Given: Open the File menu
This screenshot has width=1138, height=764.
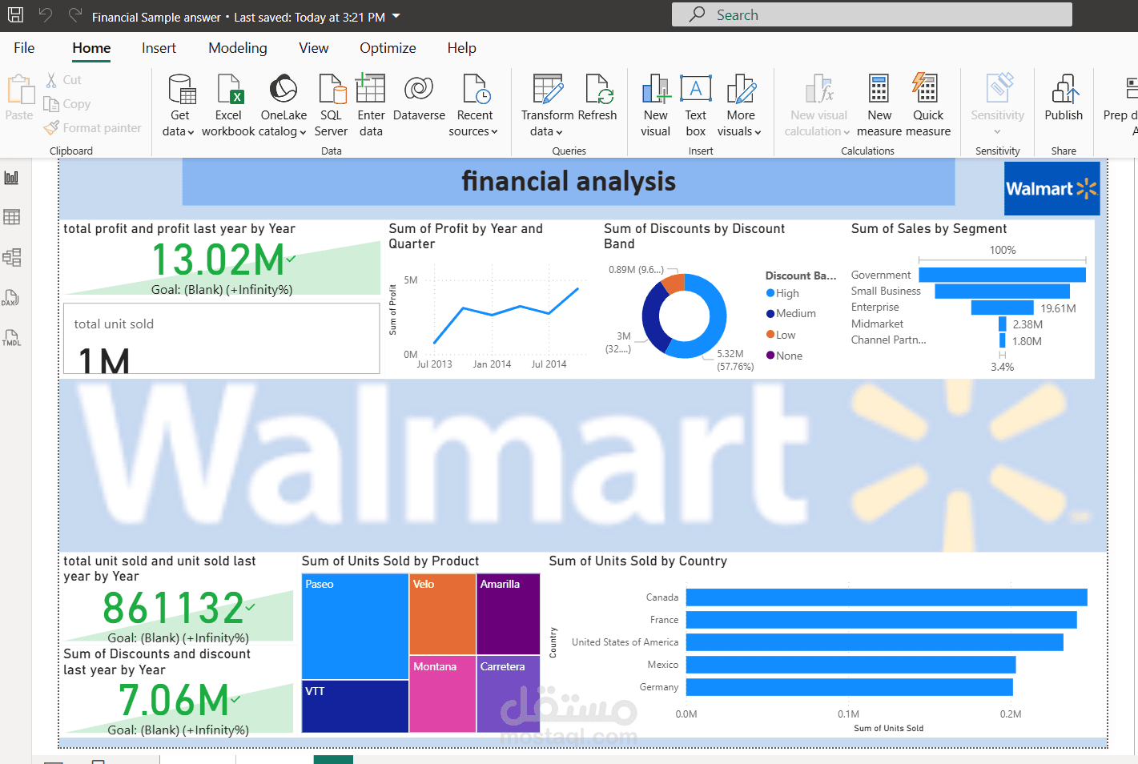Looking at the screenshot, I should [24, 48].
